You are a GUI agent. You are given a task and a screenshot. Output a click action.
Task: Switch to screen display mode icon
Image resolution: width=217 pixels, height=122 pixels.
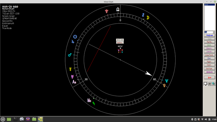point(205,84)
